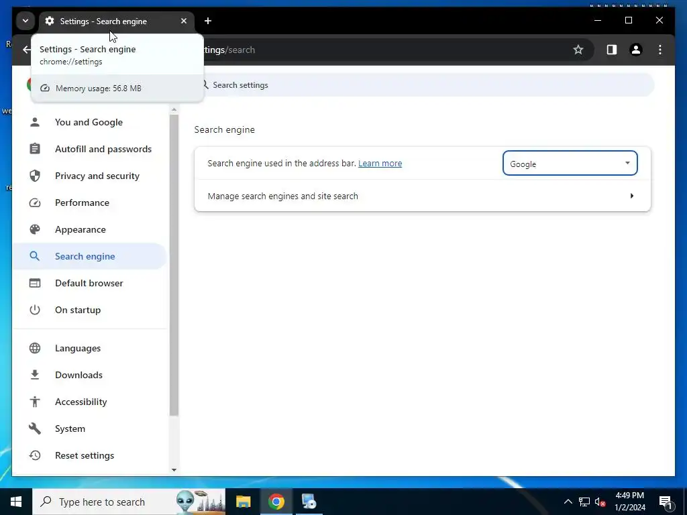Open the profile avatar icon

click(636, 50)
